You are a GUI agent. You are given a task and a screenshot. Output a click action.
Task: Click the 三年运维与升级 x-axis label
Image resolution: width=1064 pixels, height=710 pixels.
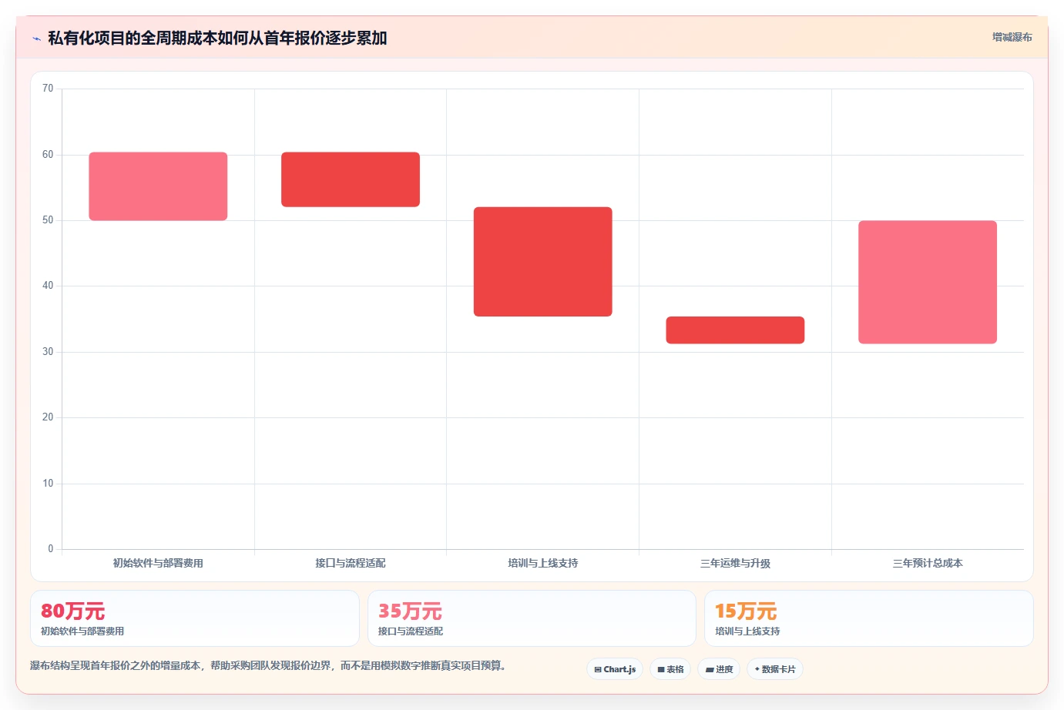coord(735,563)
